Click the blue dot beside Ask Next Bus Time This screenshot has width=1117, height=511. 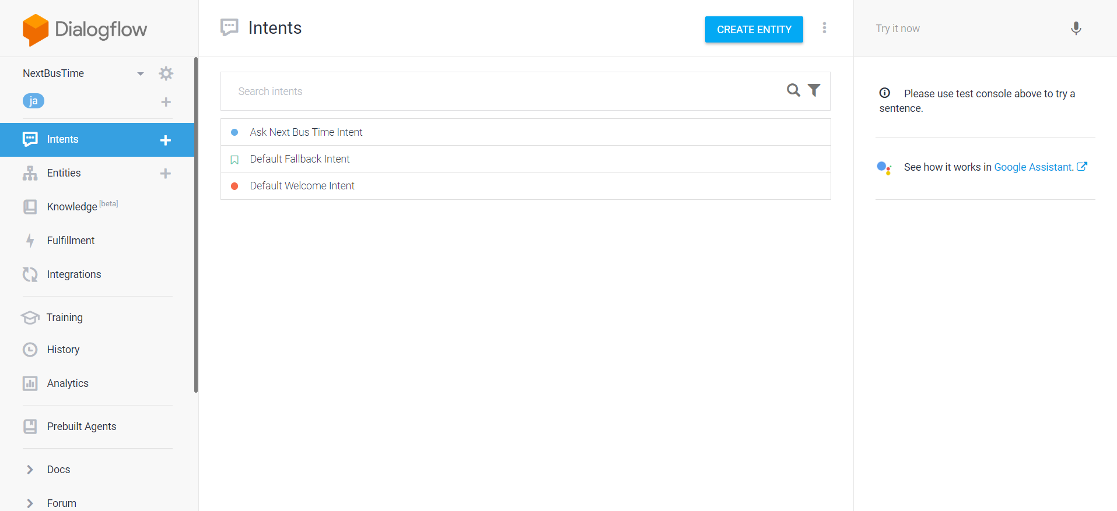(x=234, y=132)
